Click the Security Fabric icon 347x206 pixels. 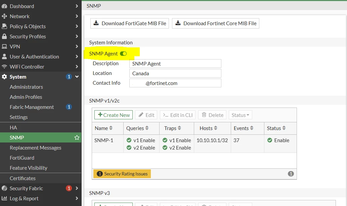pos(4,188)
